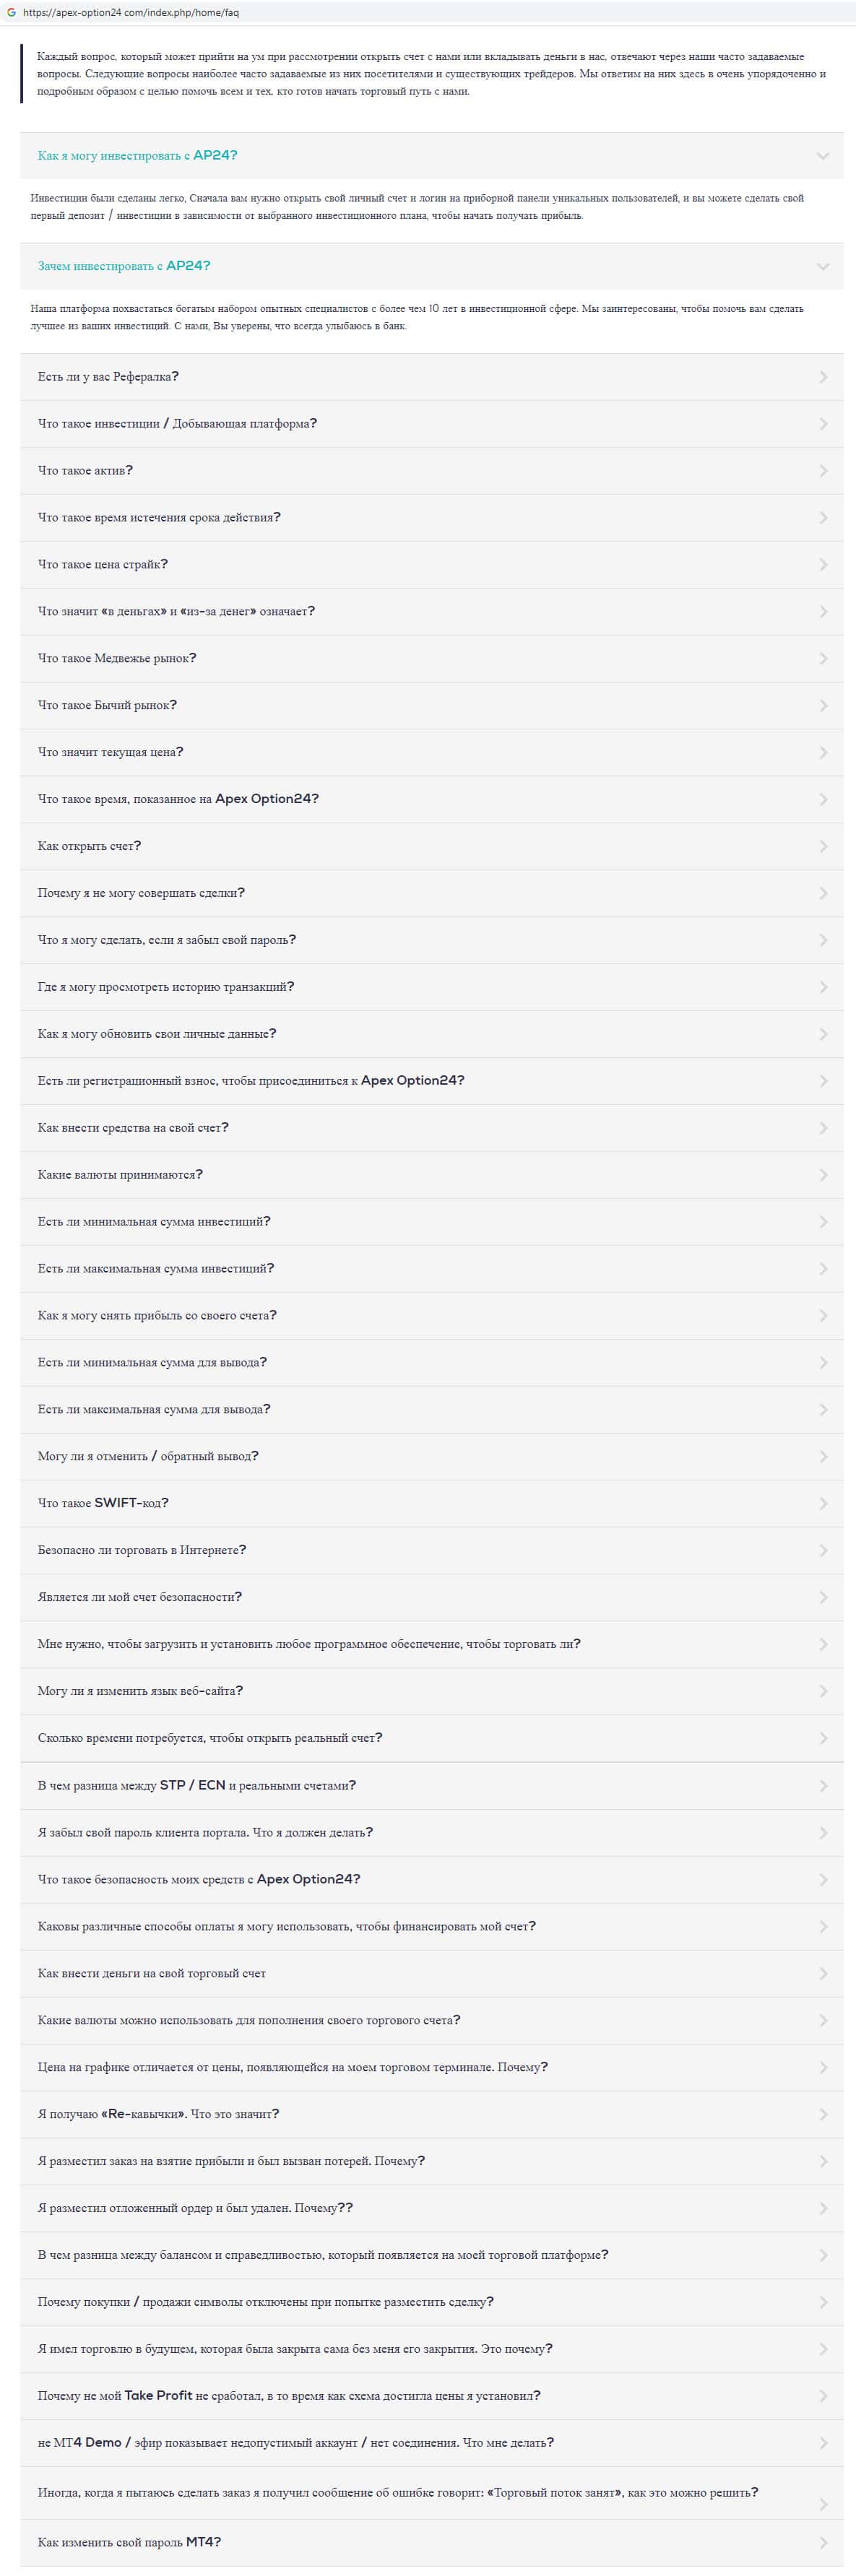Expand 'Что значит текущая цена?' entry
Image resolution: width=856 pixels, height=2576 pixels.
(x=110, y=752)
